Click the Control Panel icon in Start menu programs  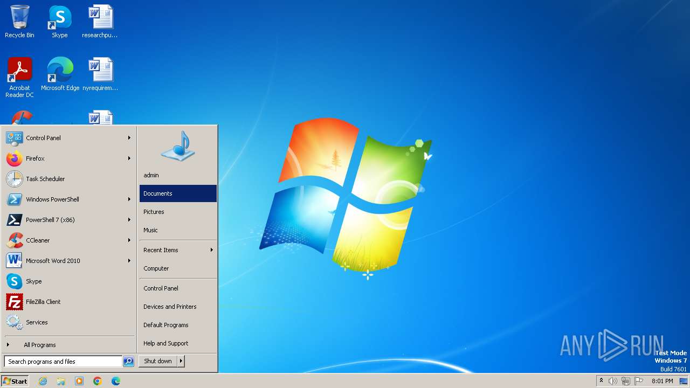pyautogui.click(x=14, y=138)
